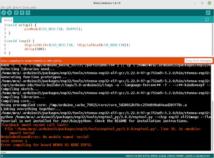Click 'exit status 1' console line
The height and width of the screenshot is (158, 214).
coord(14,141)
